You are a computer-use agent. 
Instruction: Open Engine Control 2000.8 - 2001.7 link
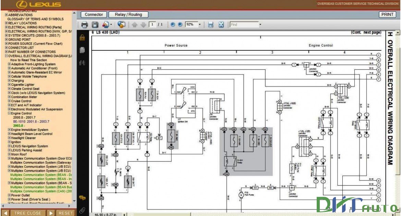pyautogui.click(x=24, y=118)
